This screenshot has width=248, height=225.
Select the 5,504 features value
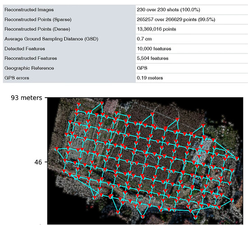pyautogui.click(x=152, y=58)
